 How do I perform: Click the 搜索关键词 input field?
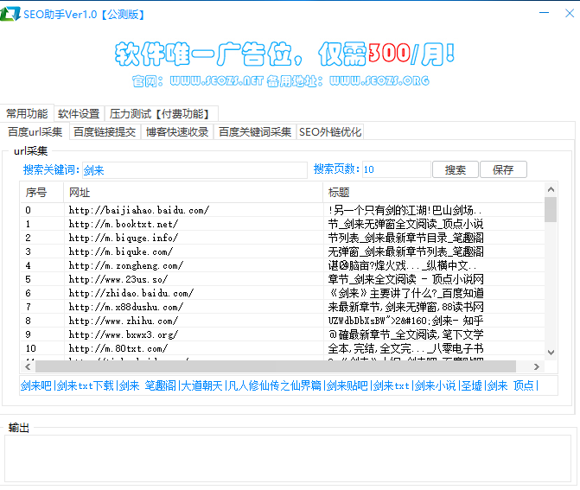pyautogui.click(x=194, y=170)
